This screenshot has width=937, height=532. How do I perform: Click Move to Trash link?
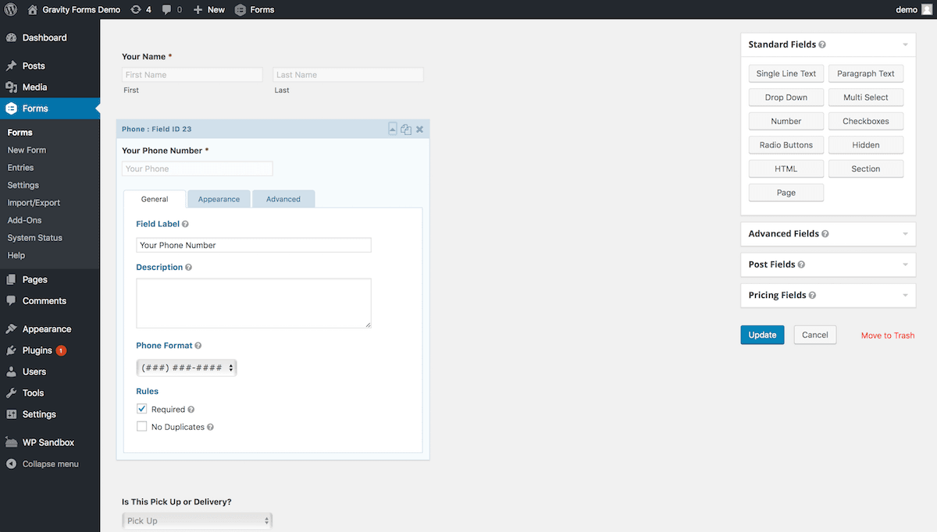pyautogui.click(x=888, y=335)
